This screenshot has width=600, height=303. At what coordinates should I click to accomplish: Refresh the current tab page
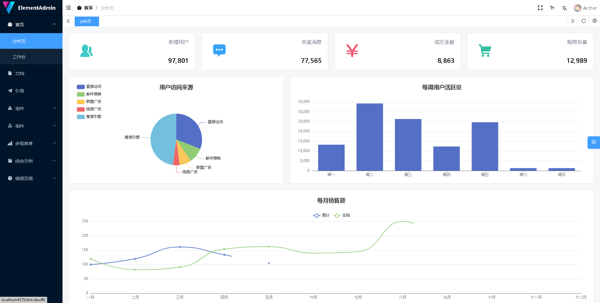[x=583, y=21]
